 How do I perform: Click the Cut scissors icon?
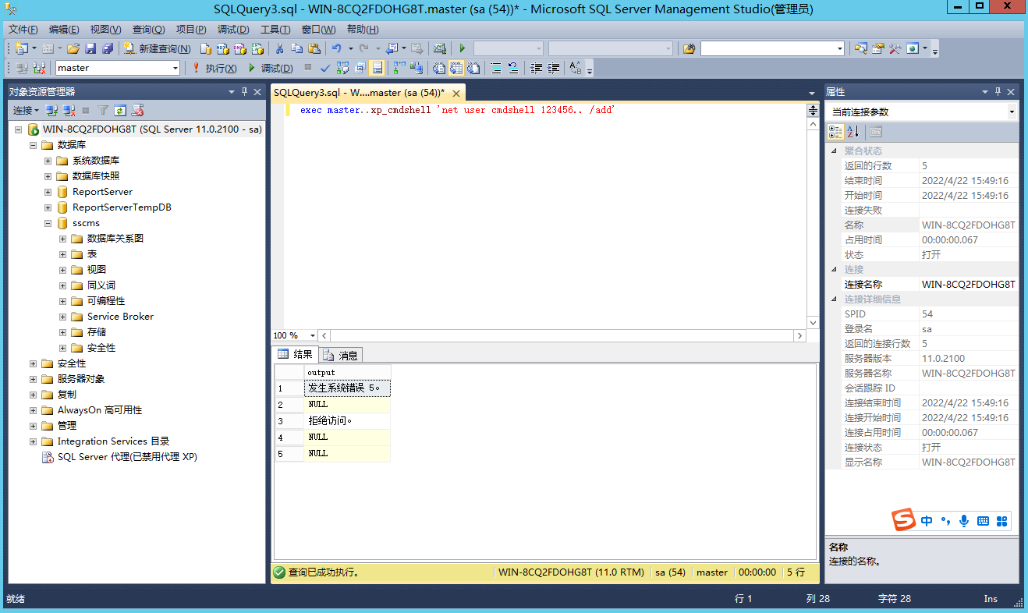click(x=279, y=48)
